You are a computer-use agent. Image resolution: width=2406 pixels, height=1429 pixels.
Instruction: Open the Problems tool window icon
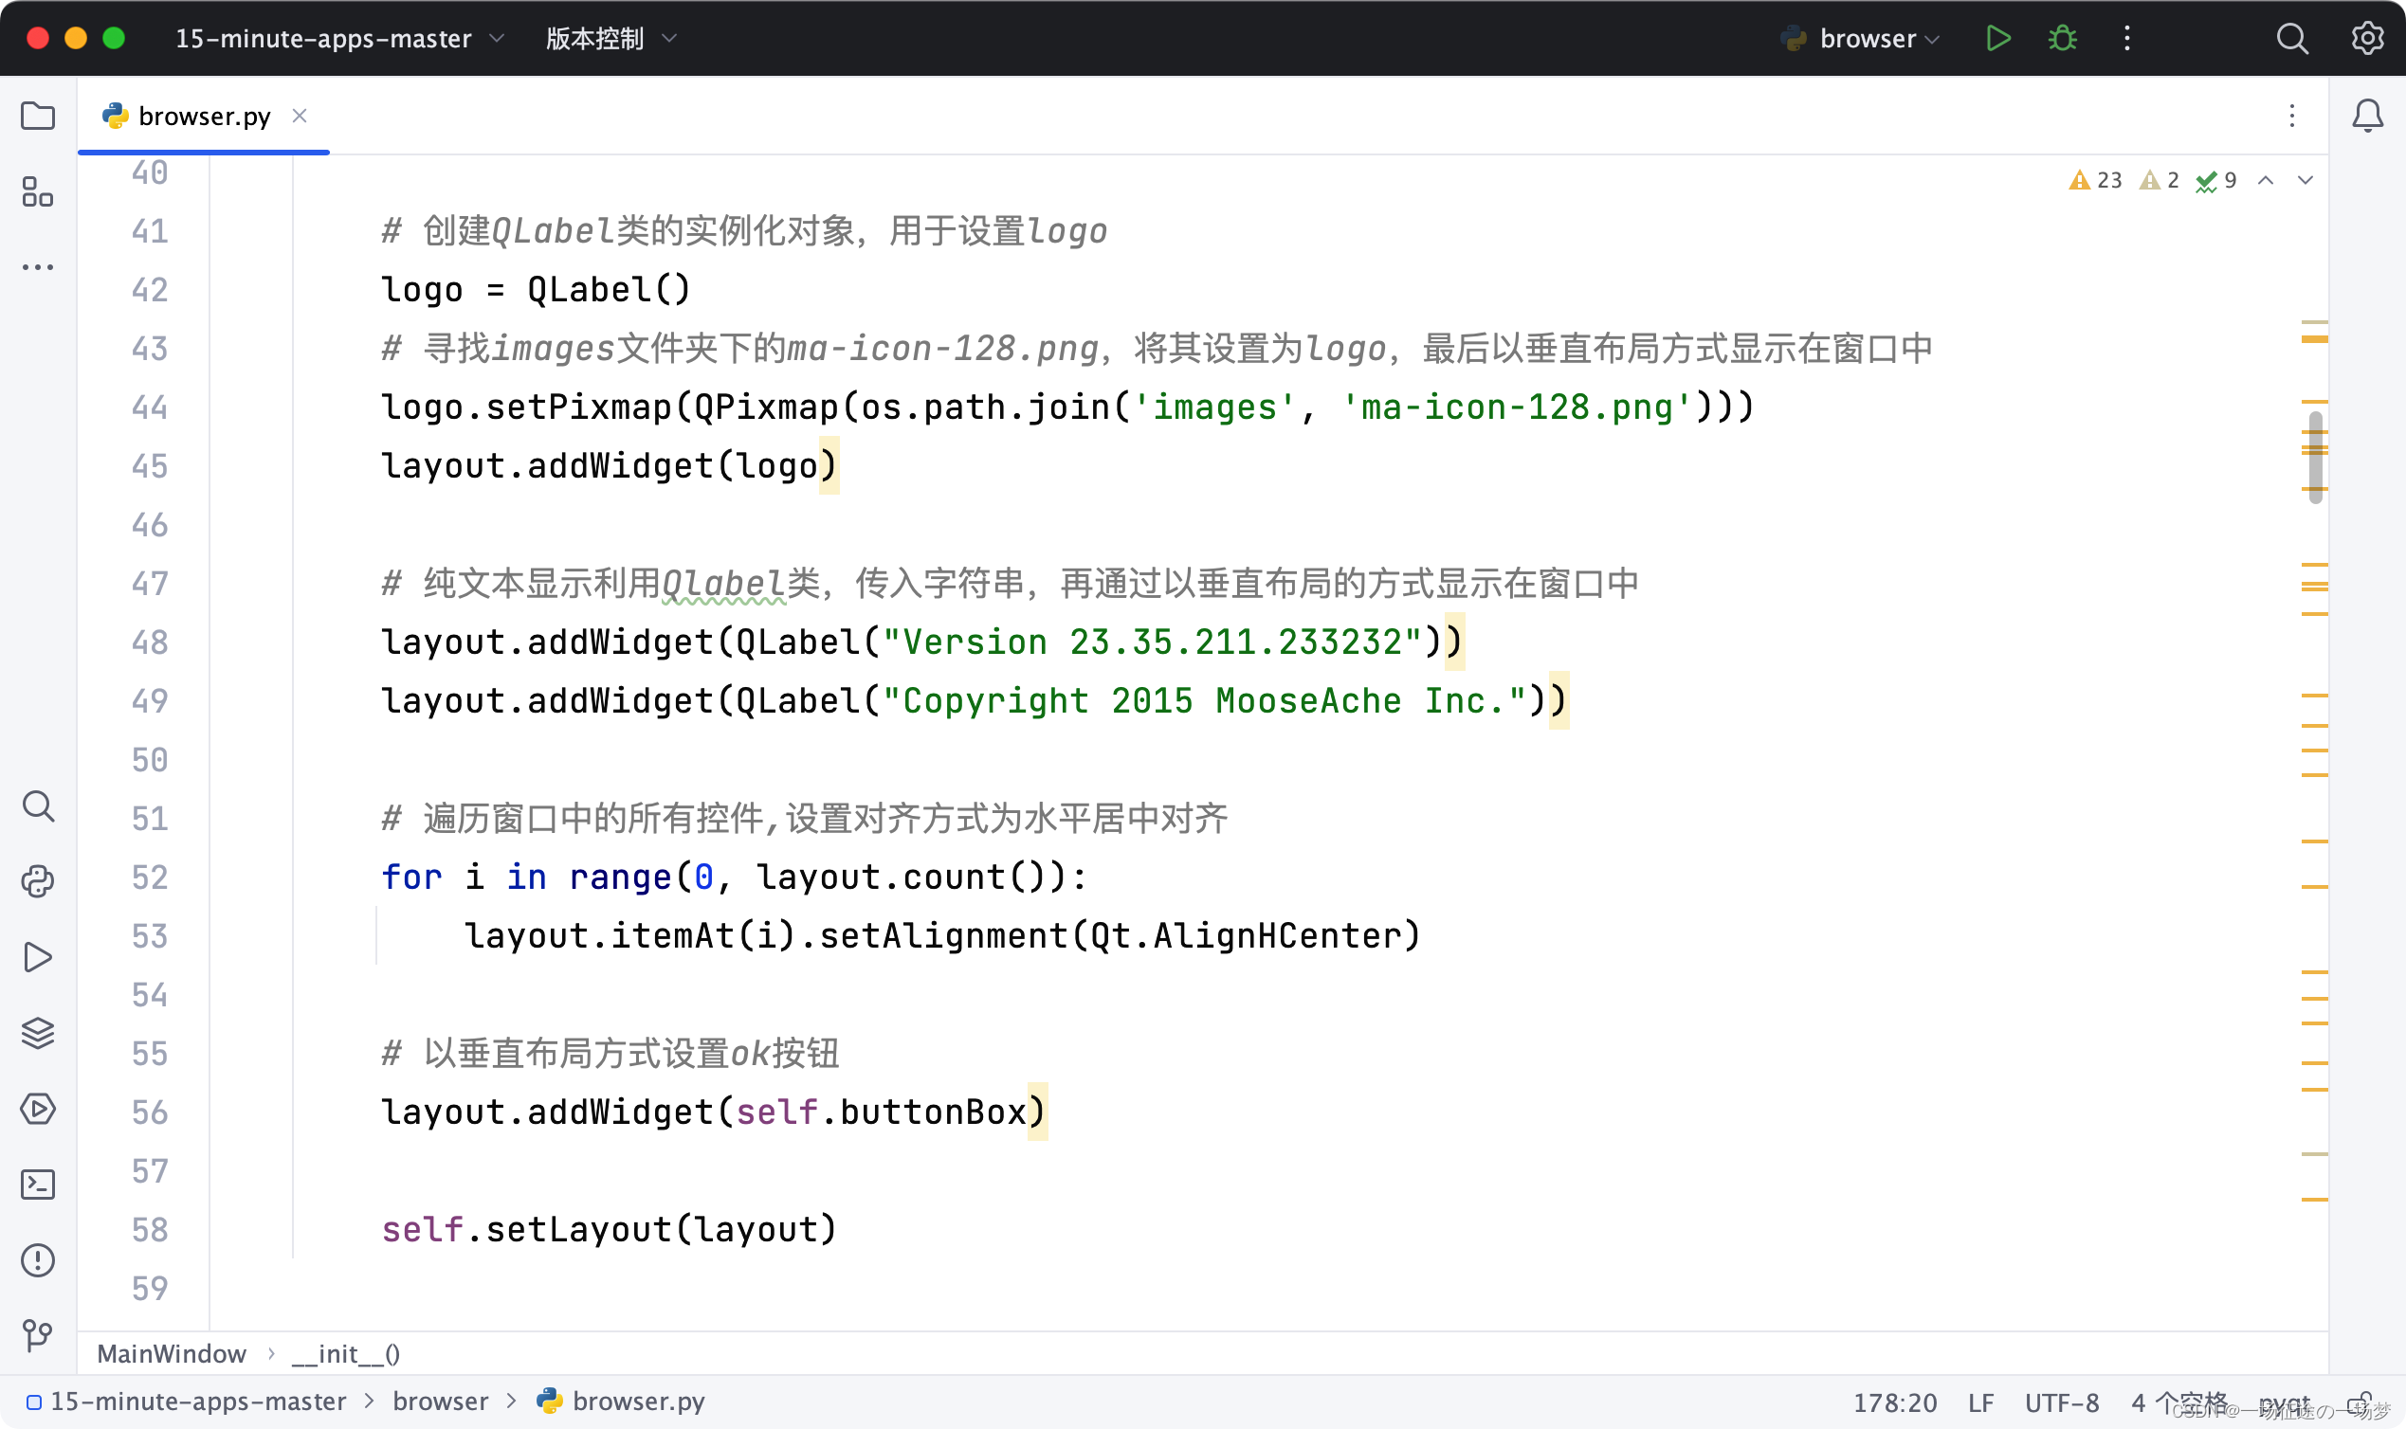38,1260
